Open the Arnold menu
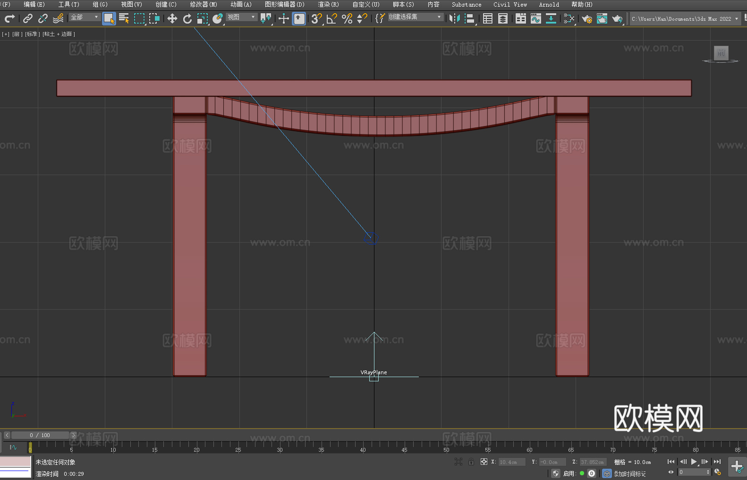The image size is (747, 480). click(x=549, y=4)
